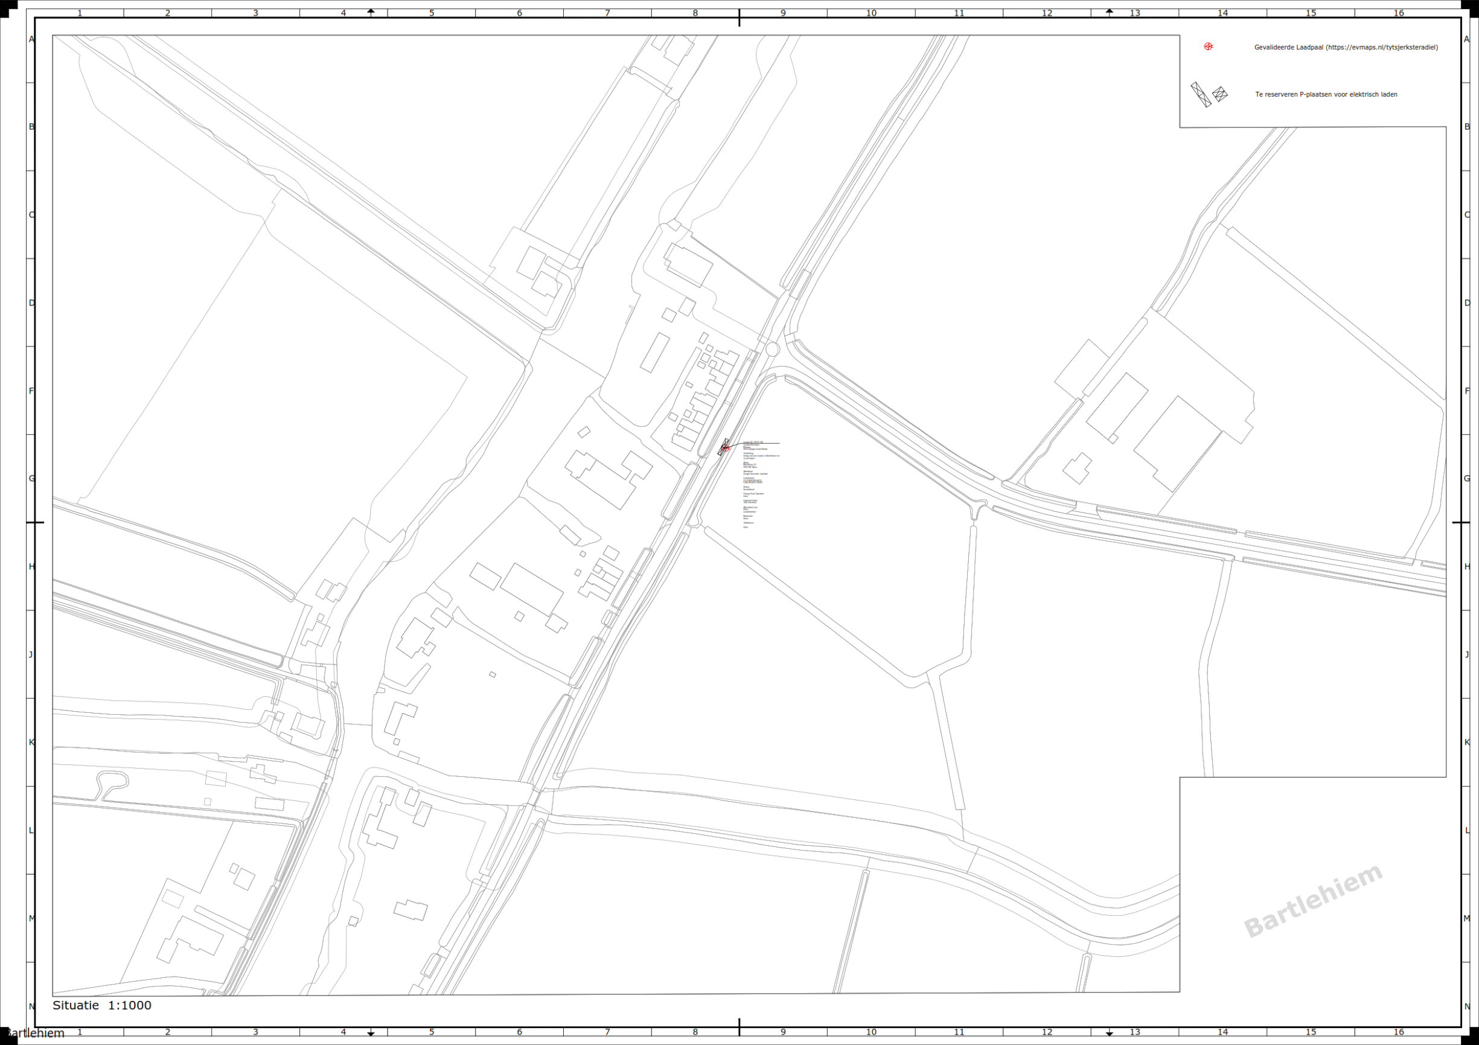Click the up arrow on top border near column 5
The image size is (1479, 1045).
pos(371,12)
